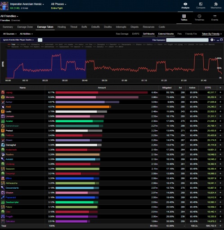
Task: Click the class icon beside Frogdh
Action: 3,217
